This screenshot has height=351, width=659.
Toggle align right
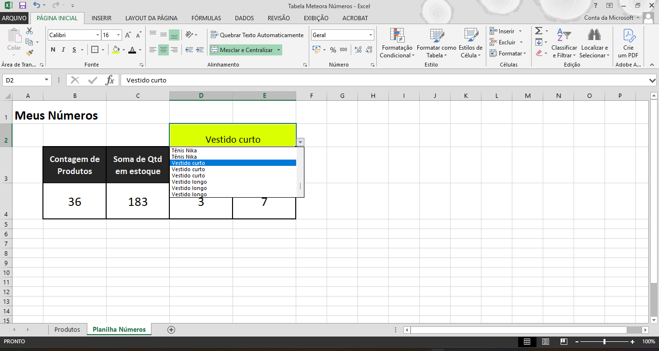(174, 50)
